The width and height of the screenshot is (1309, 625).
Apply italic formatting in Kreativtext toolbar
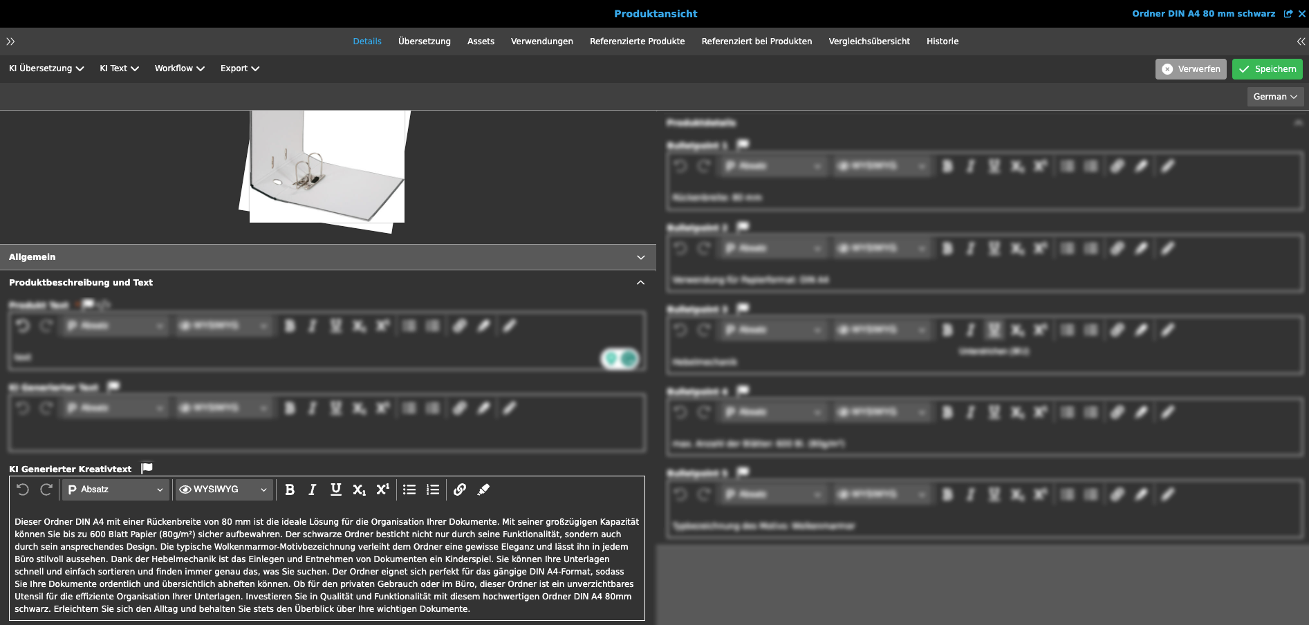[312, 489]
